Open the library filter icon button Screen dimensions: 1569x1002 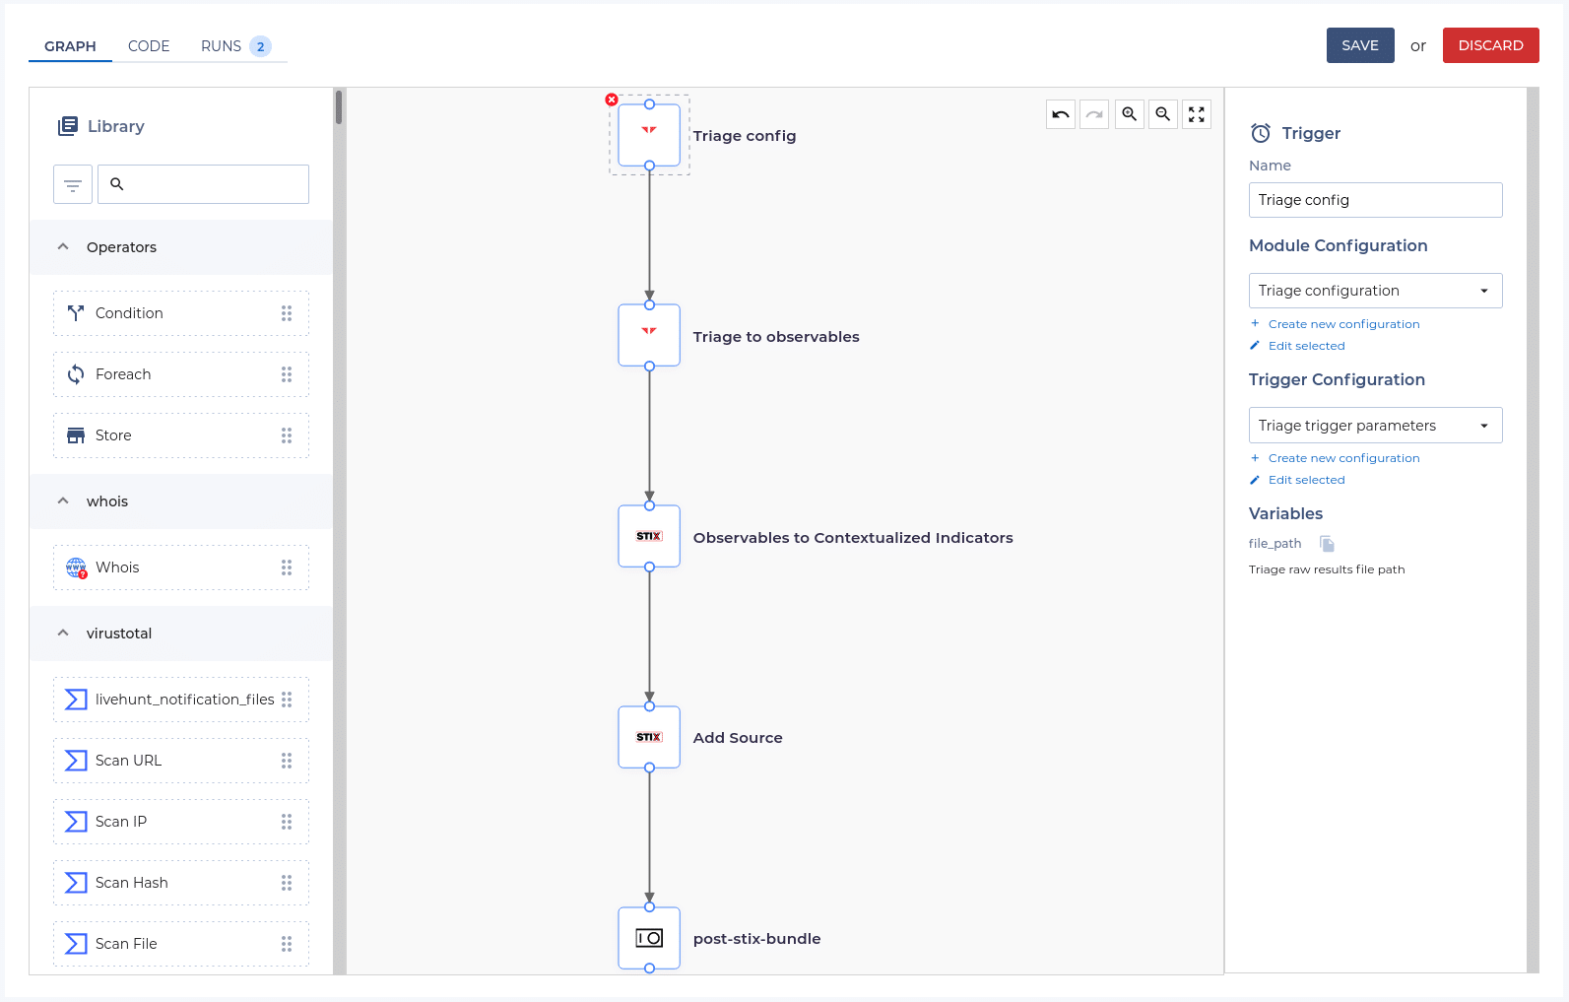tap(73, 184)
